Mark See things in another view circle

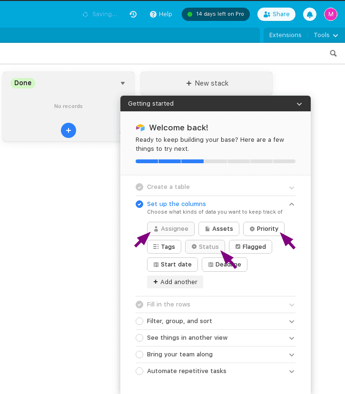139,338
